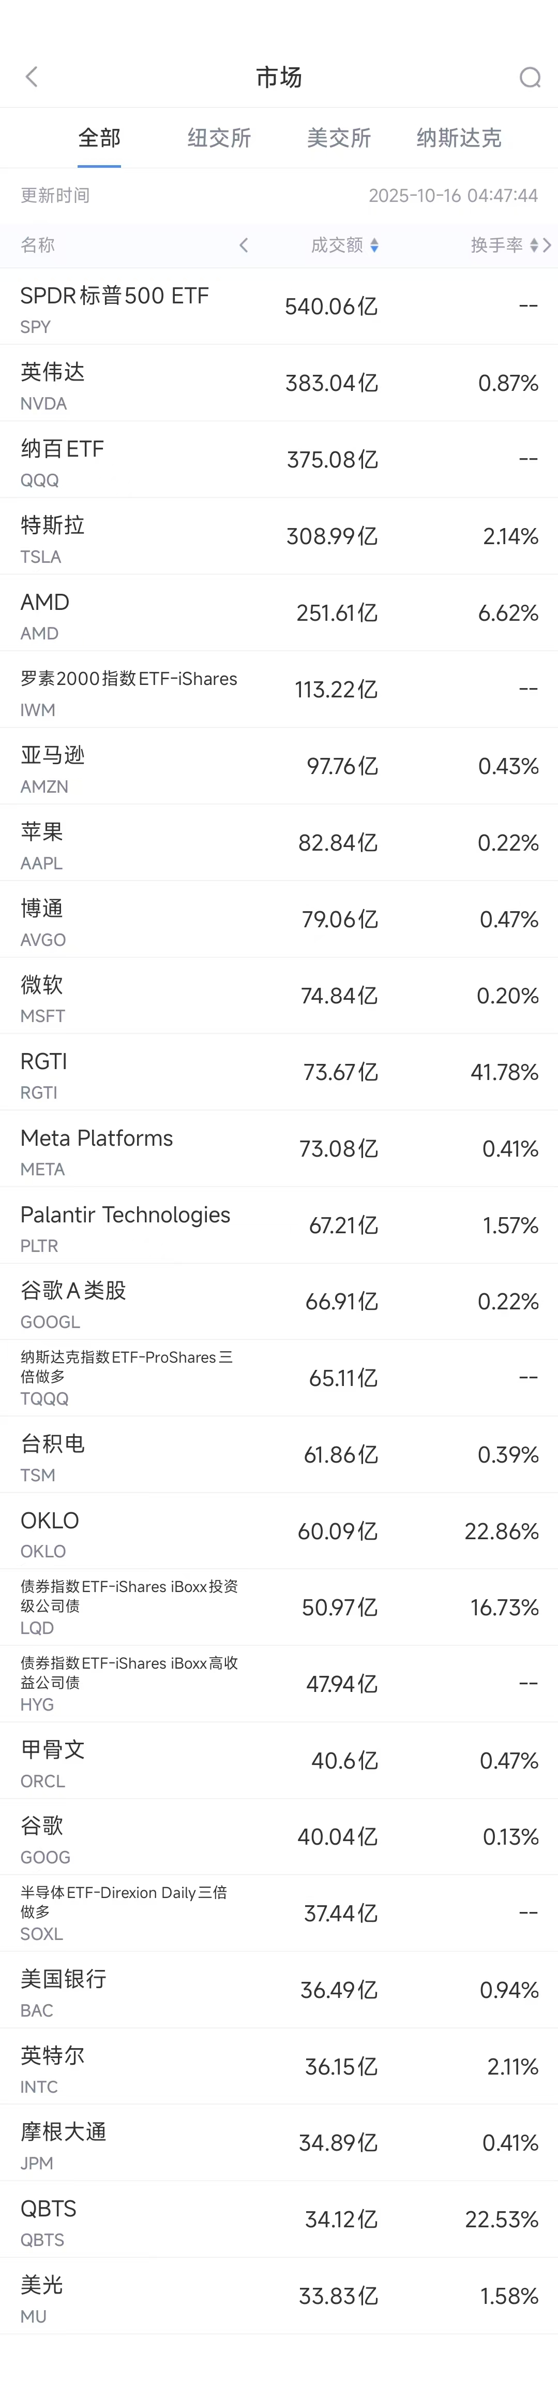Viewport: 558px width, 2394px height.
Task: Open SPDR标普500 ETF row
Action: point(279,306)
